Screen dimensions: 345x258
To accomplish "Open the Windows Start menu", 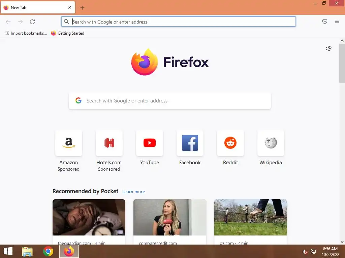I will click(8, 251).
